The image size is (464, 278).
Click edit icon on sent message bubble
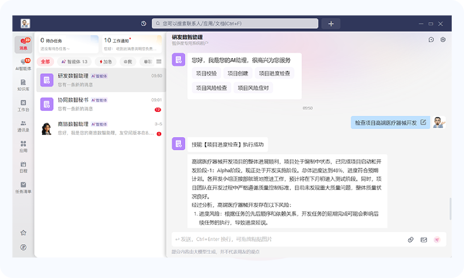click(x=423, y=122)
